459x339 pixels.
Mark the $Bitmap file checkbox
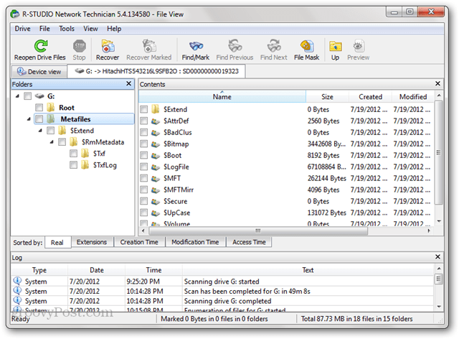[x=143, y=144]
